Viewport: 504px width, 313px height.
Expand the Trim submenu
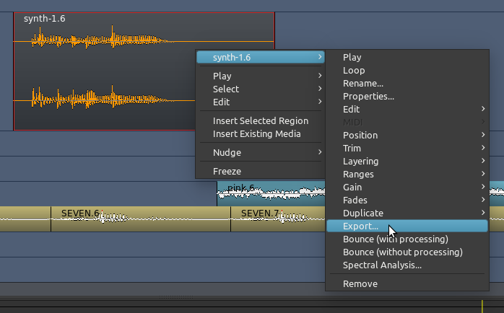[407, 149]
